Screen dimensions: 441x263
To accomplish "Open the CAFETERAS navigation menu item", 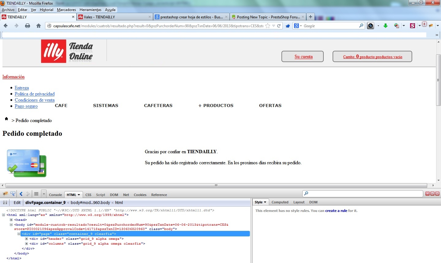I will point(158,106).
